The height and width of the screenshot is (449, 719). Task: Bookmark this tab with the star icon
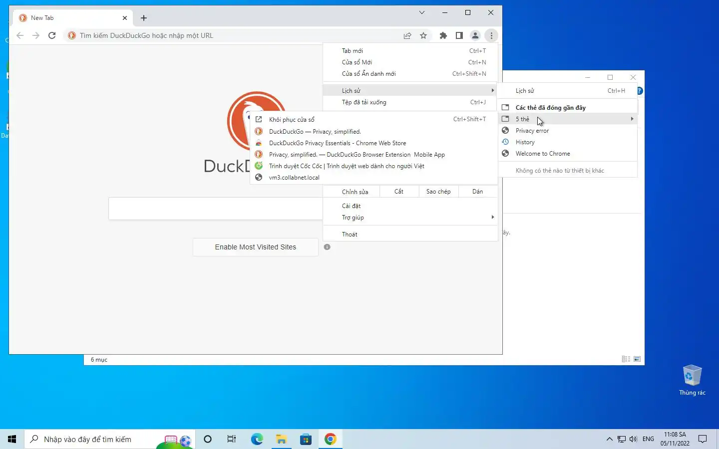click(423, 35)
